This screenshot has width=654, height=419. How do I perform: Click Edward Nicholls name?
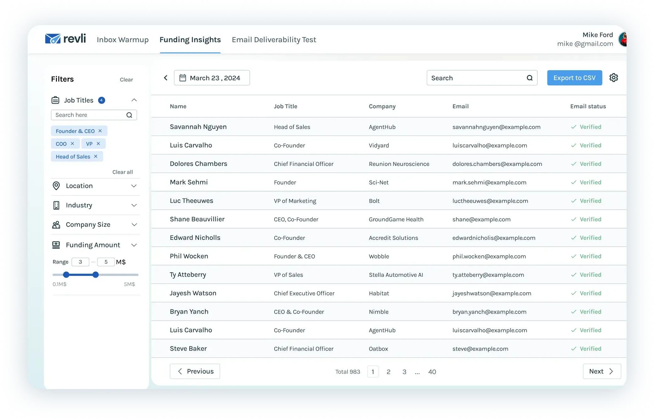tap(195, 238)
